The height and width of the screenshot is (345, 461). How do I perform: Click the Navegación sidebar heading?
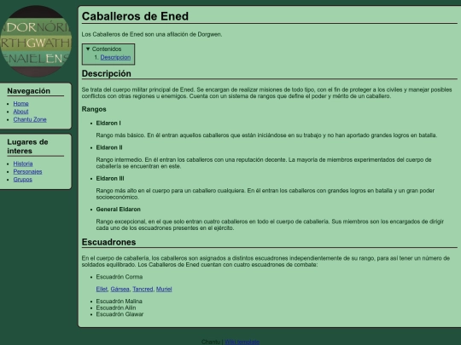coord(28,91)
